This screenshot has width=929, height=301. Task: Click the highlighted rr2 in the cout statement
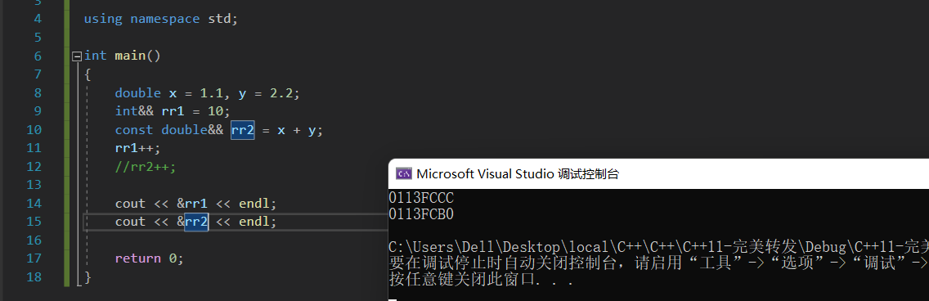pos(196,222)
